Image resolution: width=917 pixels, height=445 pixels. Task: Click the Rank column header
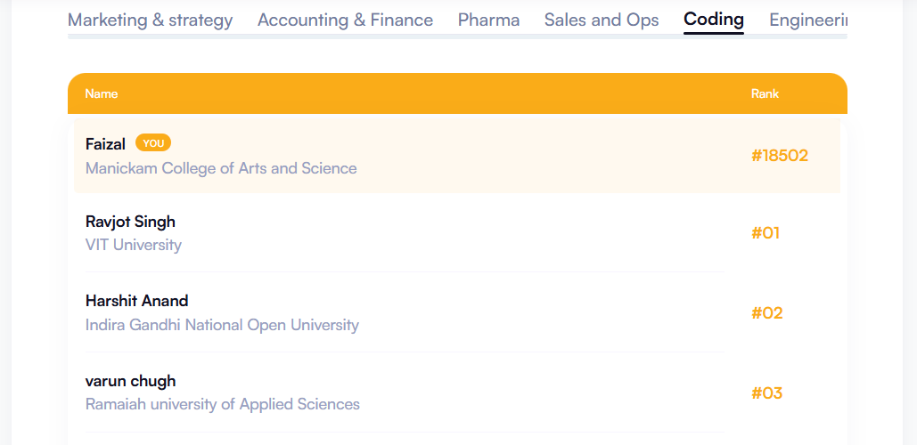tap(765, 93)
